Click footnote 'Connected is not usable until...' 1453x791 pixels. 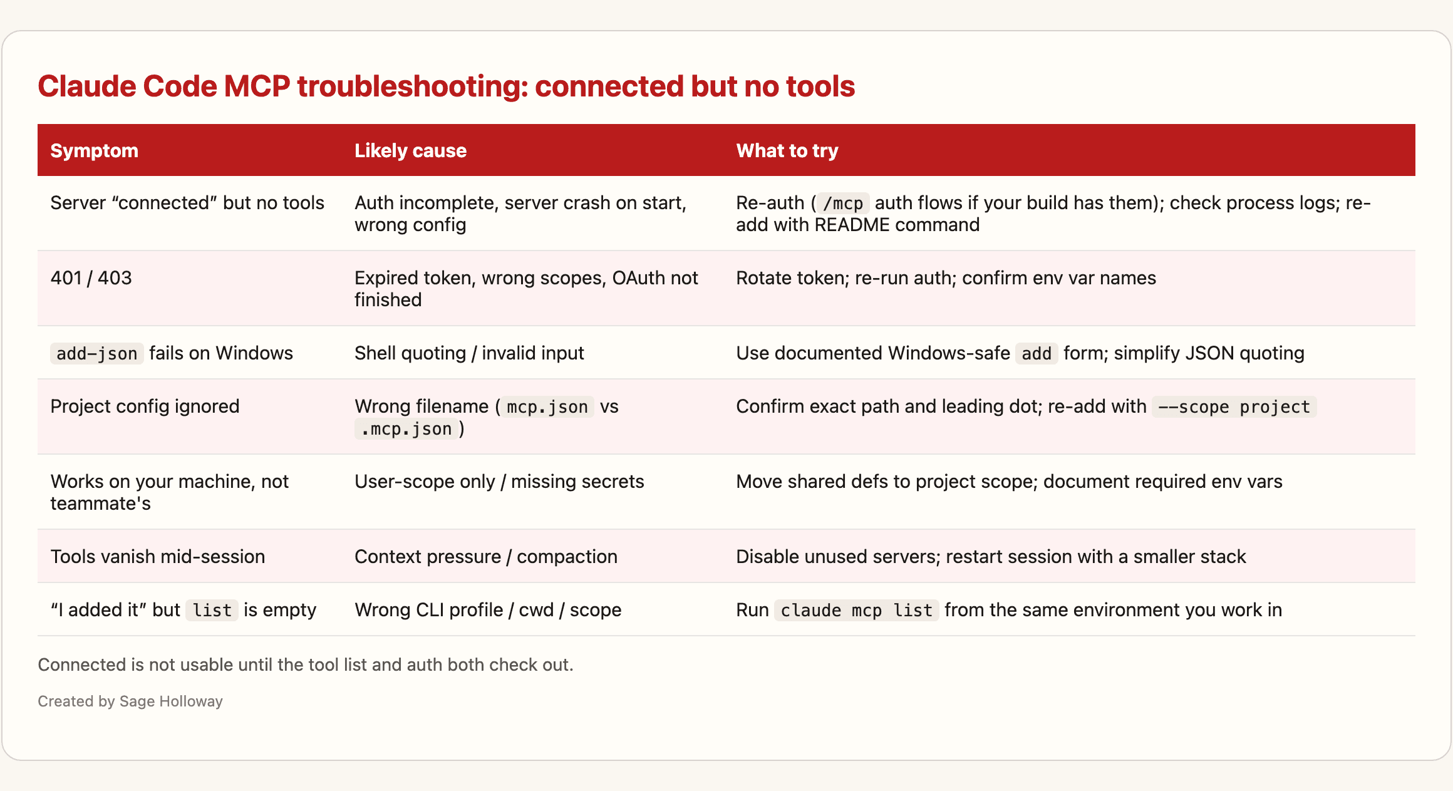tap(306, 664)
